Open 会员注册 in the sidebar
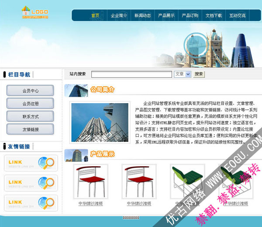 pos(31,104)
